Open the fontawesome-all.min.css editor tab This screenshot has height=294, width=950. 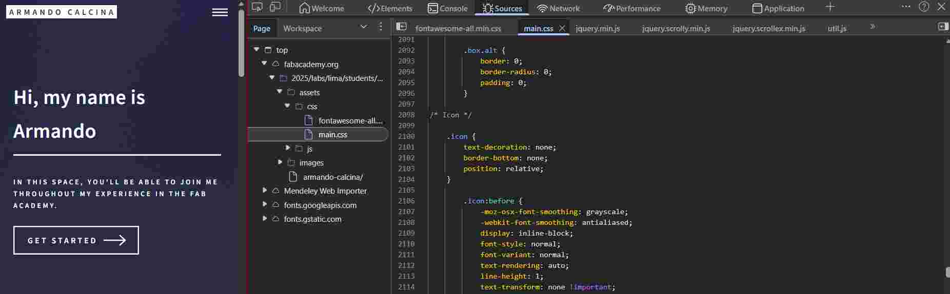[458, 29]
